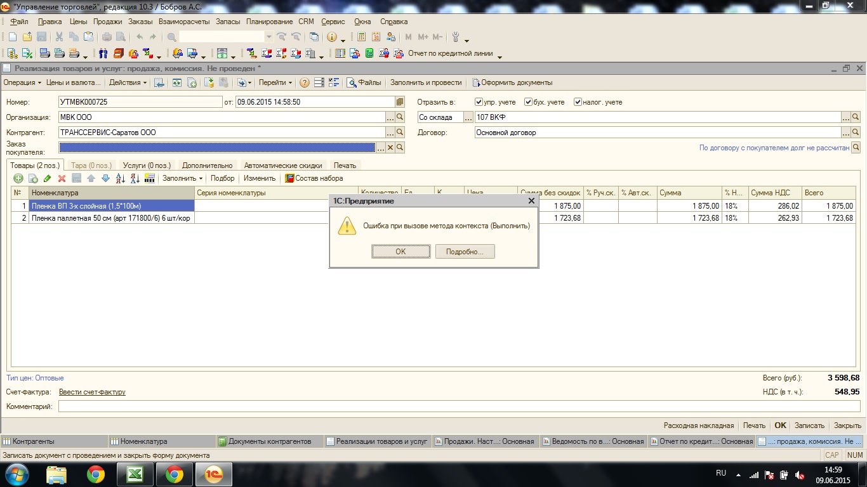Move row down with blue arrow icon
This screenshot has height=487, width=867.
(x=105, y=179)
